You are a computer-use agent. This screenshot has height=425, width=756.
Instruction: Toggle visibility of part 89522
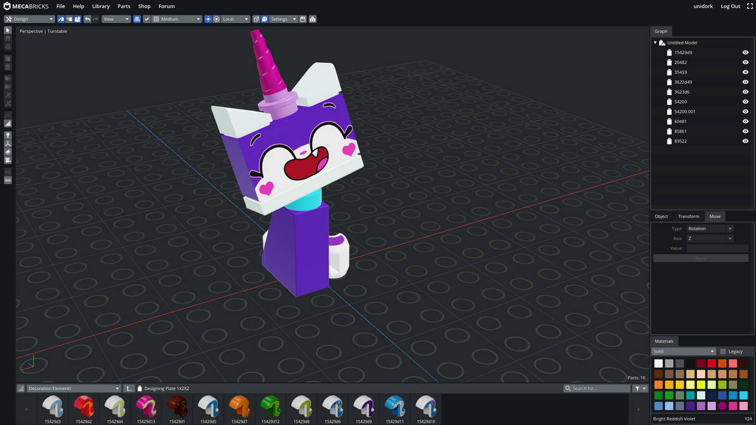pos(745,141)
